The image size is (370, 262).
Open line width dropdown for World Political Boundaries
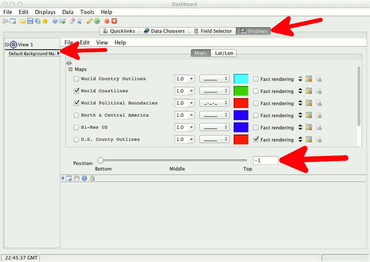[191, 103]
